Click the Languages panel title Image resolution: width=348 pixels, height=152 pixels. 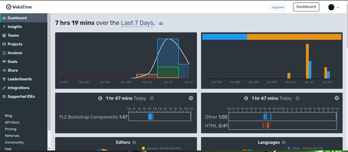269,142
